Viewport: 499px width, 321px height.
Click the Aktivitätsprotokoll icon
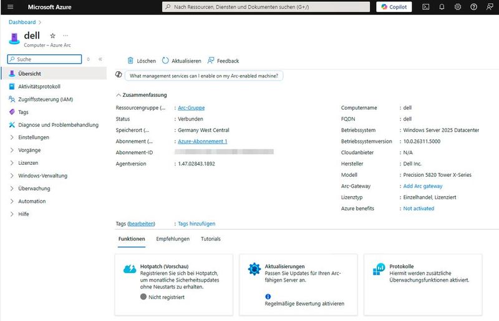point(12,86)
